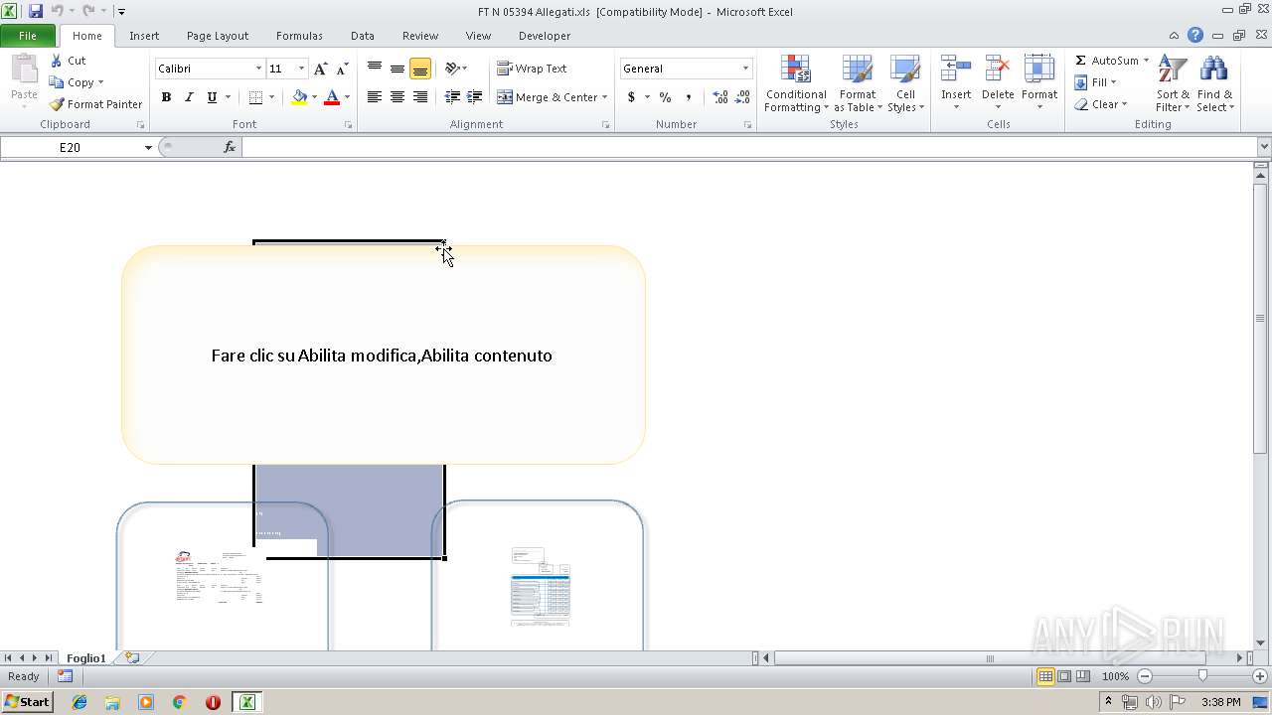Open Excel Help question mark
Image resolution: width=1272 pixels, height=715 pixels.
click(x=1195, y=36)
